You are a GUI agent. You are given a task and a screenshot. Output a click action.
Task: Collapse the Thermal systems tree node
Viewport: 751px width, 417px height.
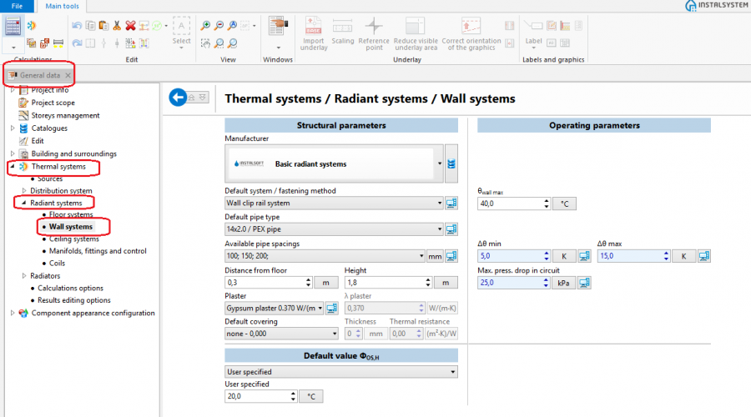pyautogui.click(x=12, y=167)
